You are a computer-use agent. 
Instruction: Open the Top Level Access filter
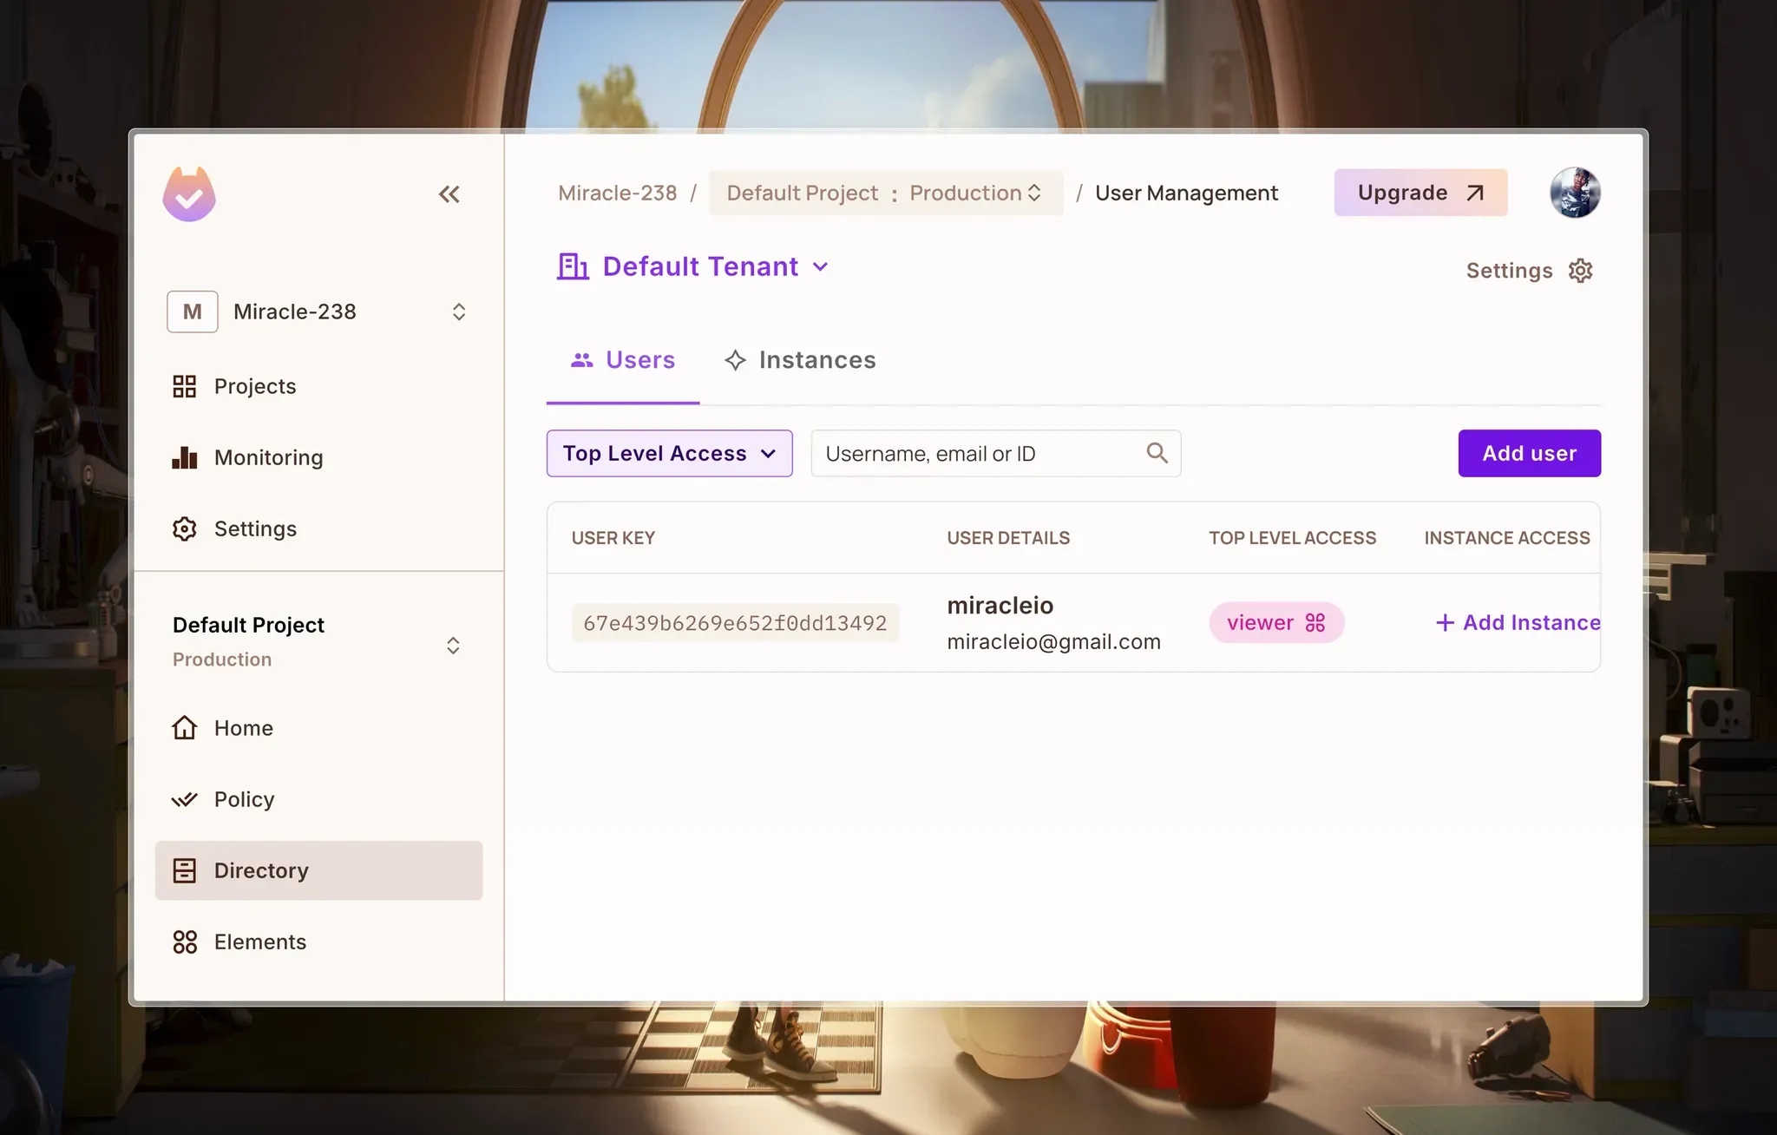669,453
